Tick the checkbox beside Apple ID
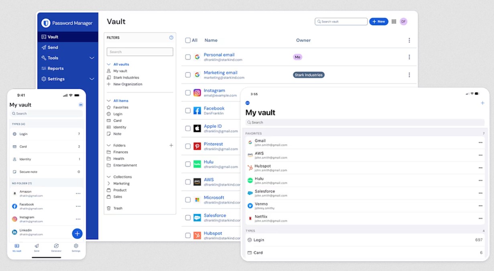The image size is (494, 271). point(188,128)
